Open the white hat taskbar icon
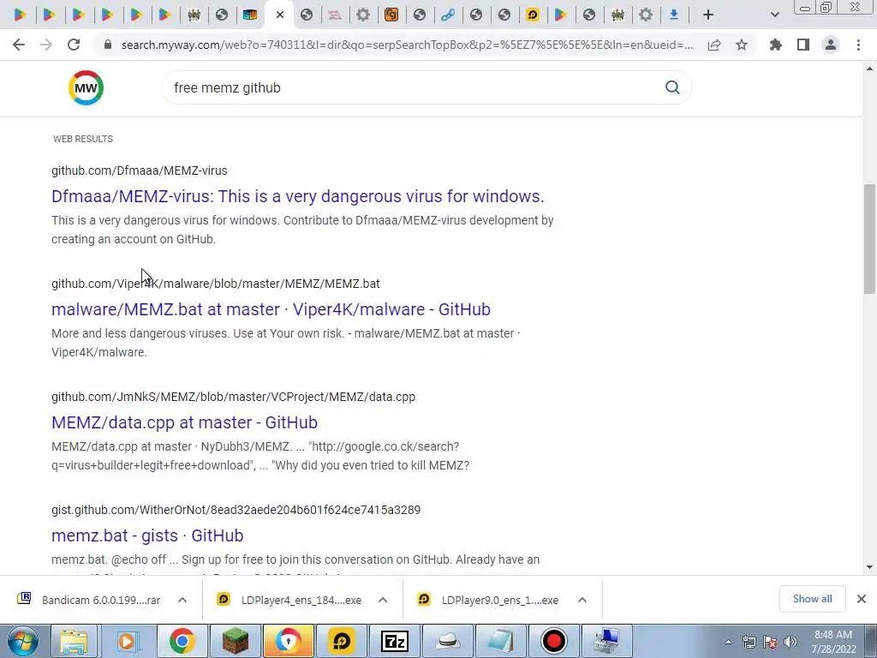This screenshot has width=877, height=658. pyautogui.click(x=448, y=641)
